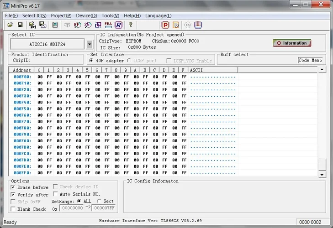Click address row 0007C0
This screenshot has height=228, width=333.
click(22, 154)
